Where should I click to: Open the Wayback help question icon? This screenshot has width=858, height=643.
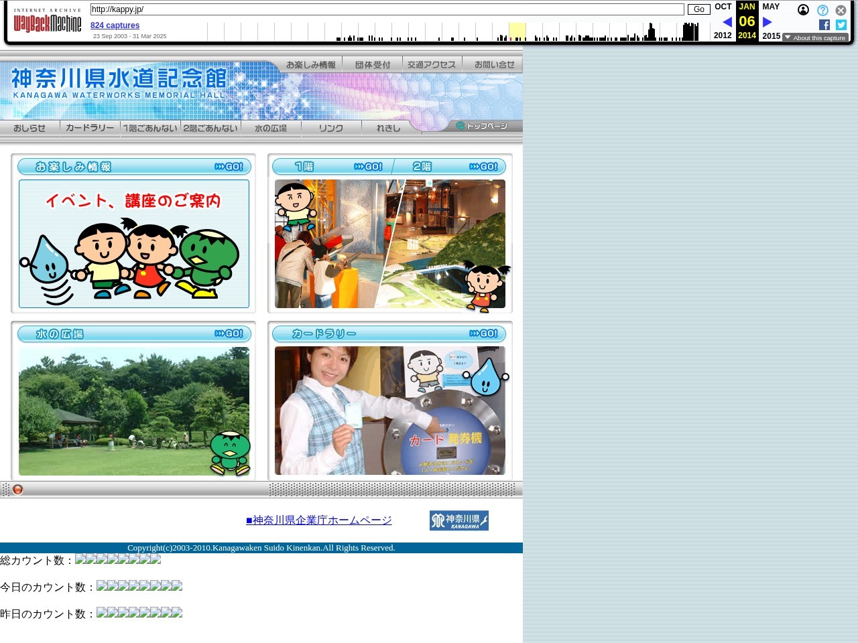822,10
